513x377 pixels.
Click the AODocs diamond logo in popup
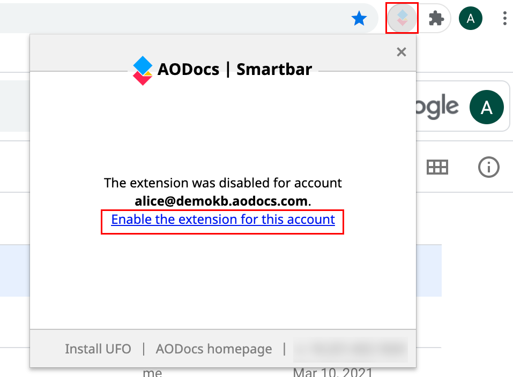pos(143,71)
